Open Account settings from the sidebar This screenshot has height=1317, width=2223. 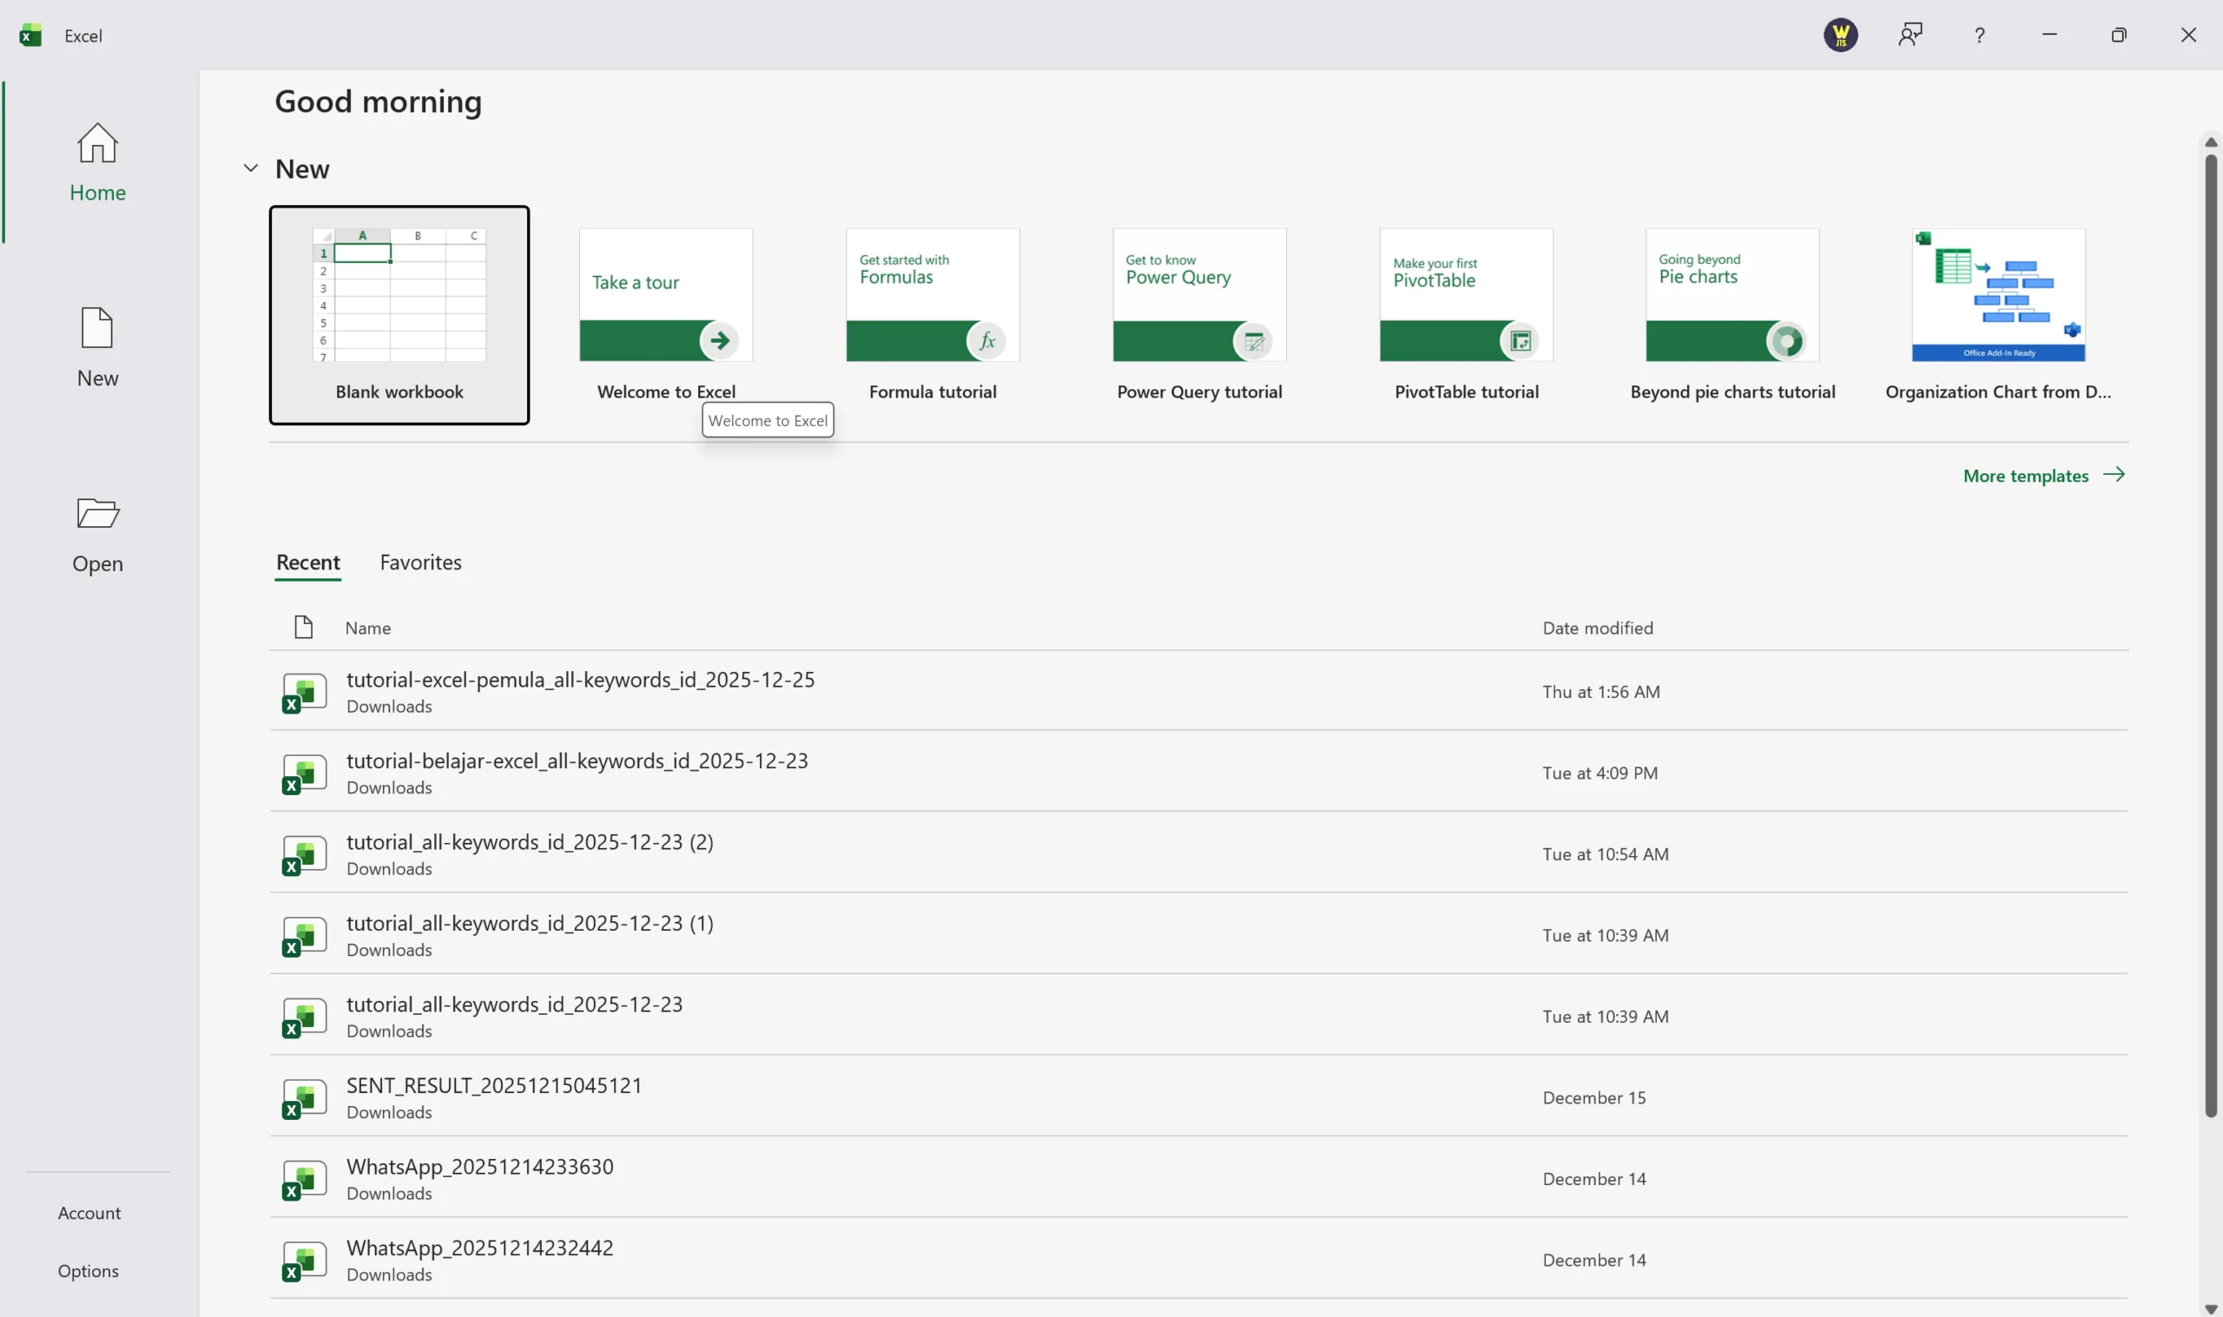(x=89, y=1212)
